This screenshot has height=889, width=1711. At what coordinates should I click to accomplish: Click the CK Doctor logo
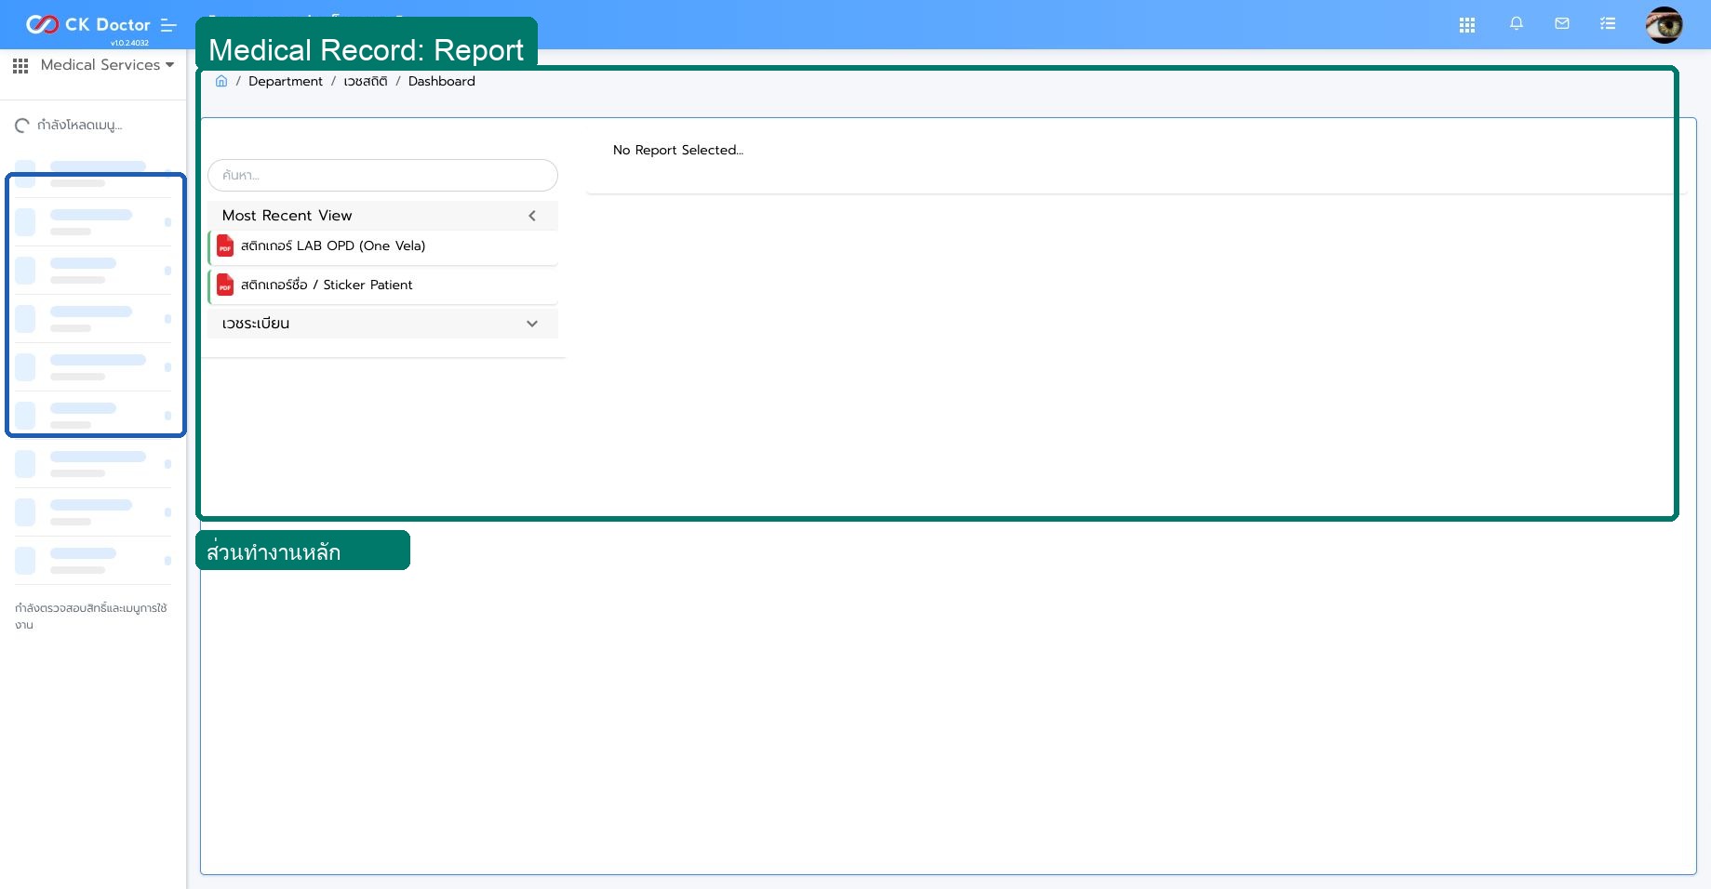87,24
